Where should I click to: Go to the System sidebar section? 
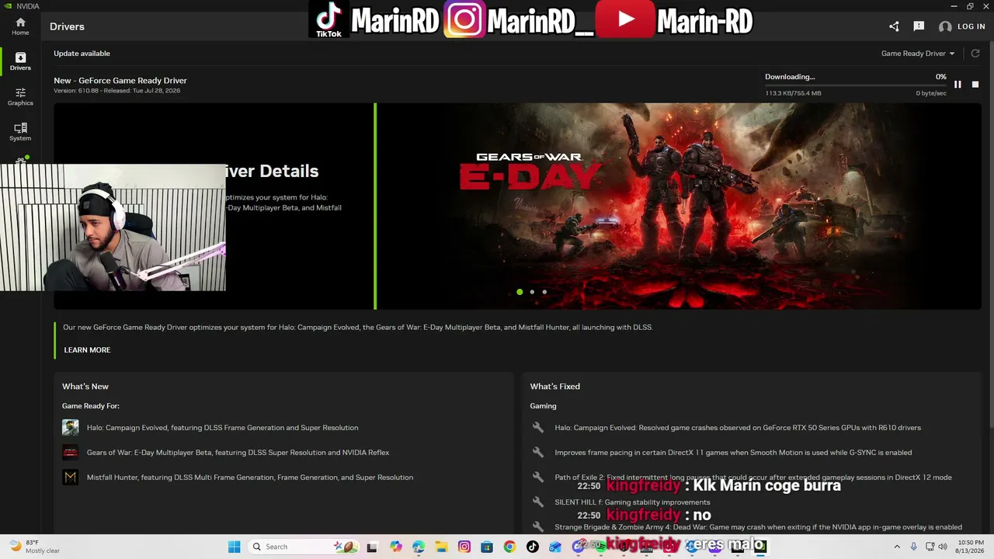[x=20, y=132]
